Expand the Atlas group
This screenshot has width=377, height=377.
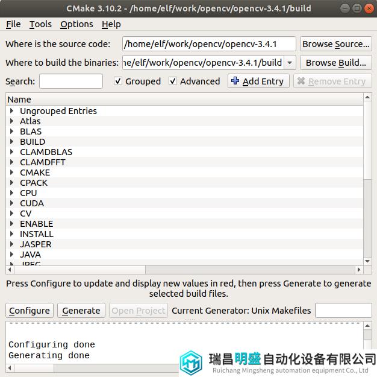click(x=11, y=121)
